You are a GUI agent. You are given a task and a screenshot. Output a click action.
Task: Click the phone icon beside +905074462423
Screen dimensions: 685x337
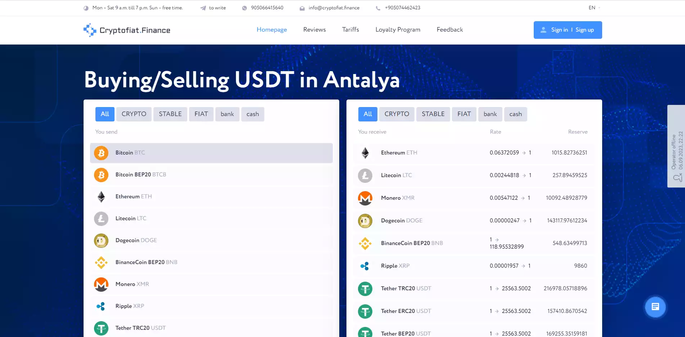pyautogui.click(x=378, y=8)
